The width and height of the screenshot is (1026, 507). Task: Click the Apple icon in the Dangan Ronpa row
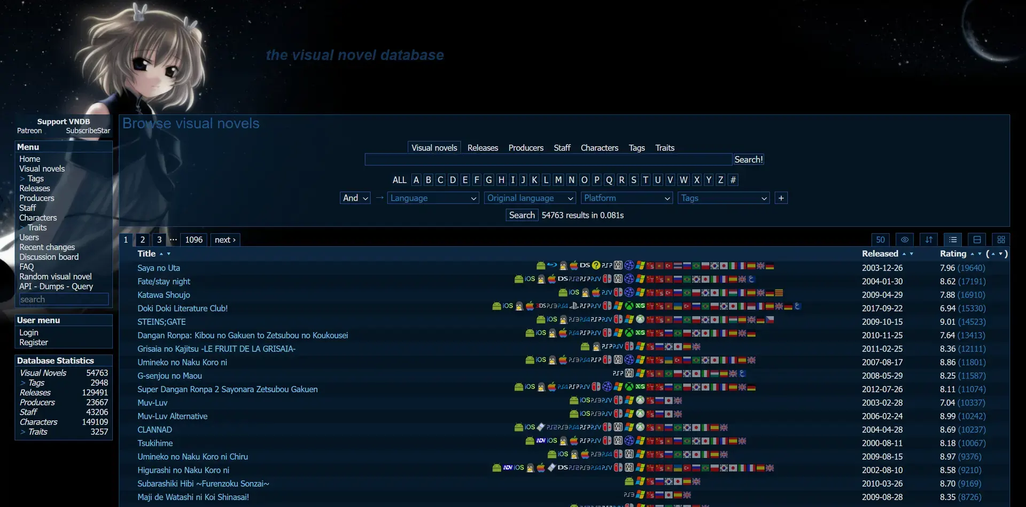tap(563, 333)
